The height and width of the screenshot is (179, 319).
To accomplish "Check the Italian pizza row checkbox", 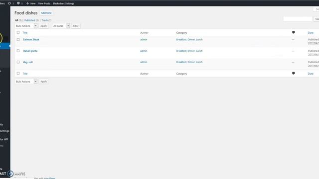I will pos(18,51).
